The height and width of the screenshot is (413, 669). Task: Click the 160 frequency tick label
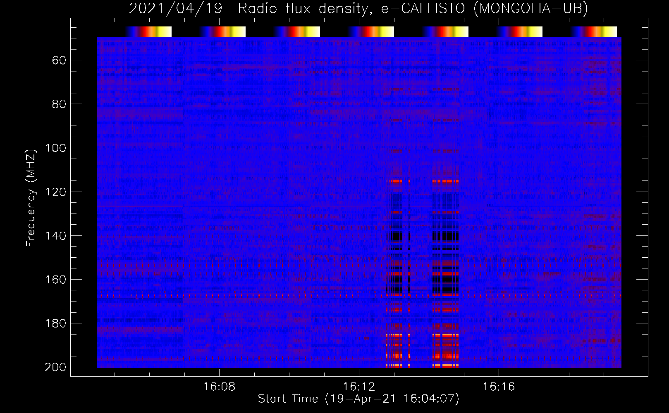click(56, 280)
